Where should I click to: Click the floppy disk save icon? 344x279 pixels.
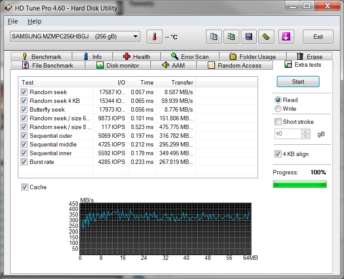coord(248,37)
